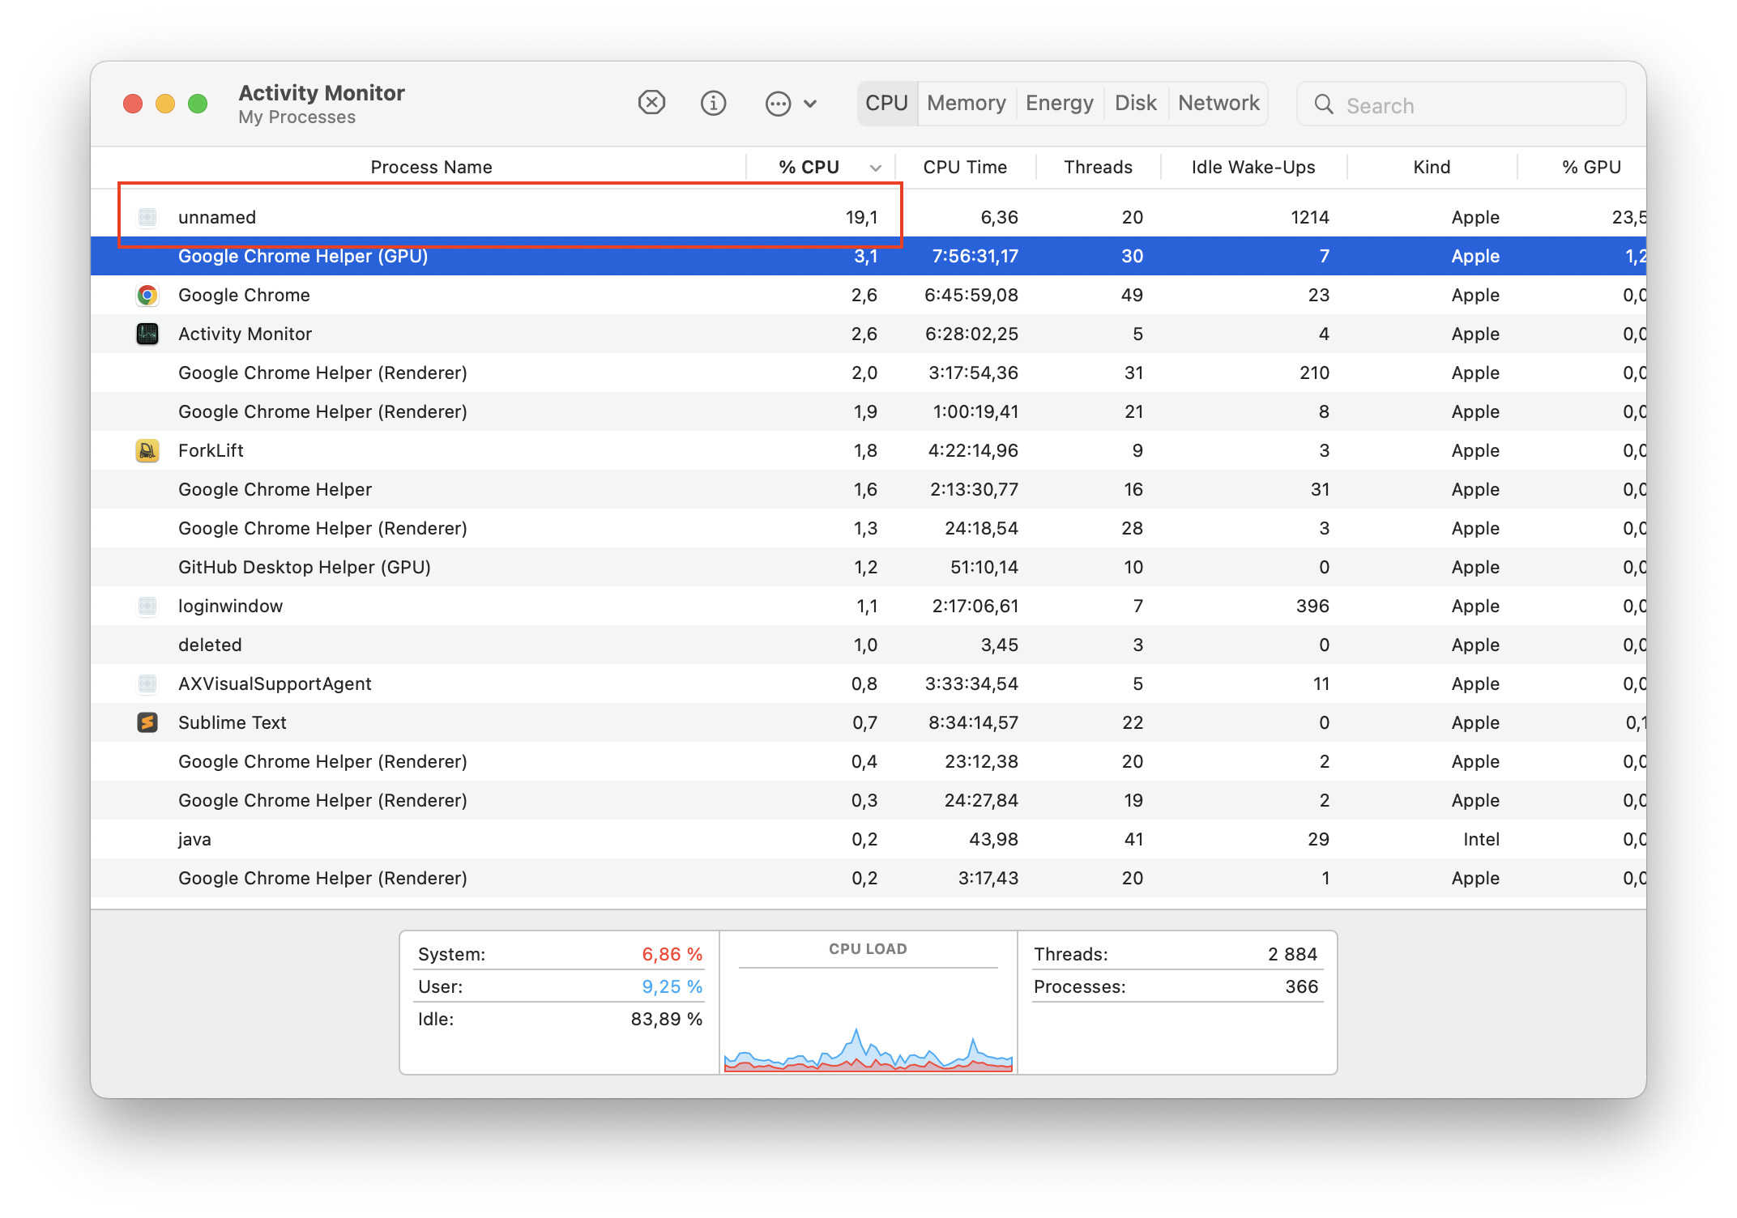This screenshot has height=1218, width=1737.
Task: Switch to the Network tab
Action: [1218, 104]
